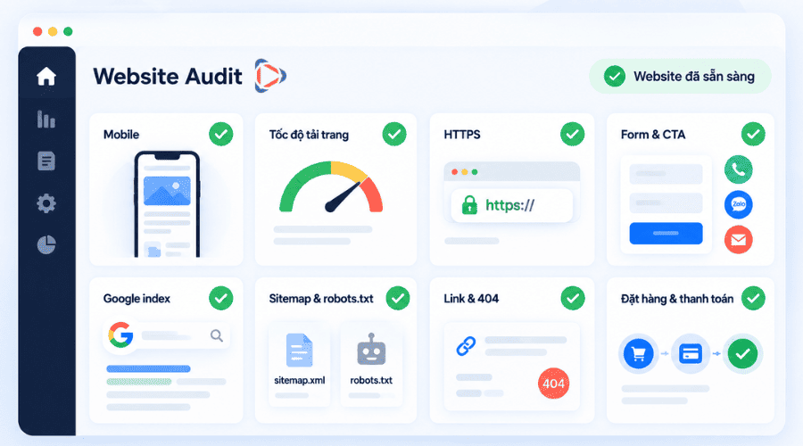Toggle the Sitemap & robots.txt check mark
The image size is (803, 446).
pyautogui.click(x=397, y=298)
